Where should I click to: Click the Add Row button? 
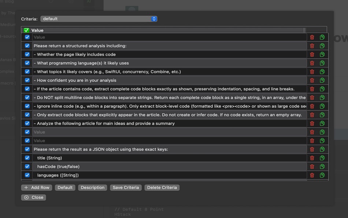37,187
